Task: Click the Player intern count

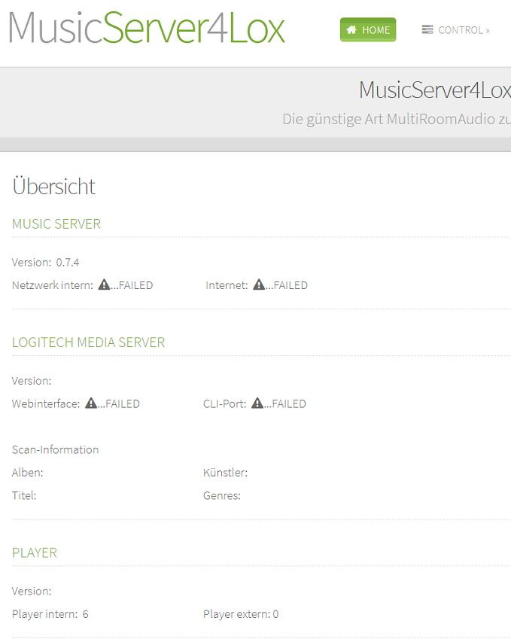Action: (x=85, y=614)
